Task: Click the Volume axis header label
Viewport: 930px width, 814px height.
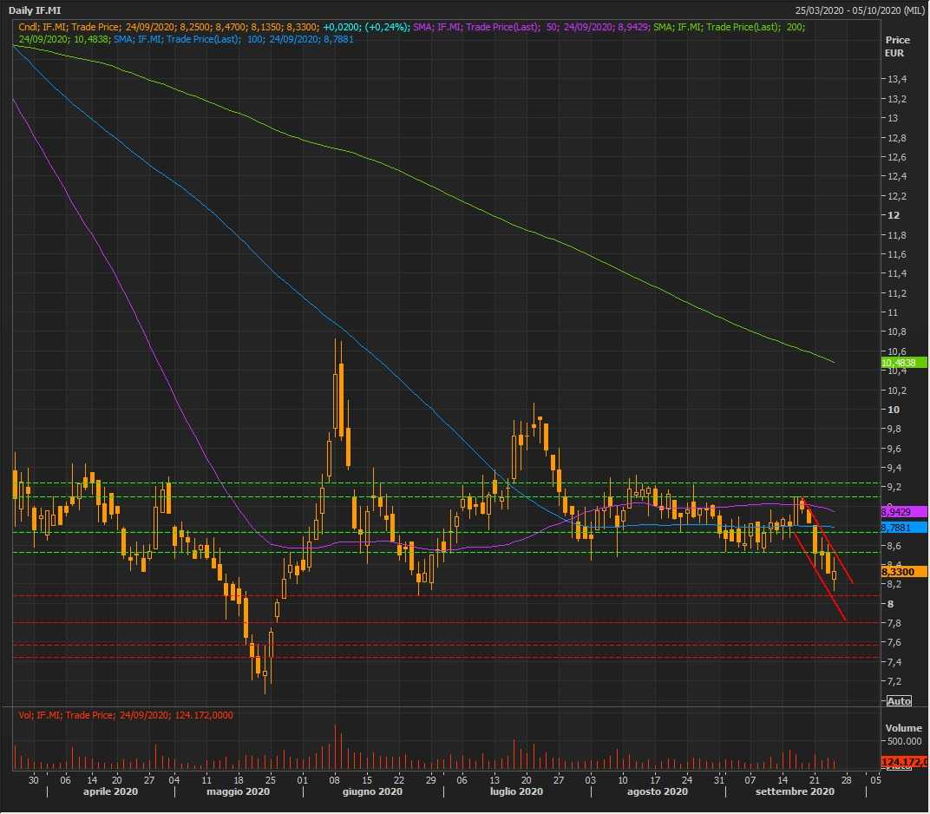Action: coord(902,727)
